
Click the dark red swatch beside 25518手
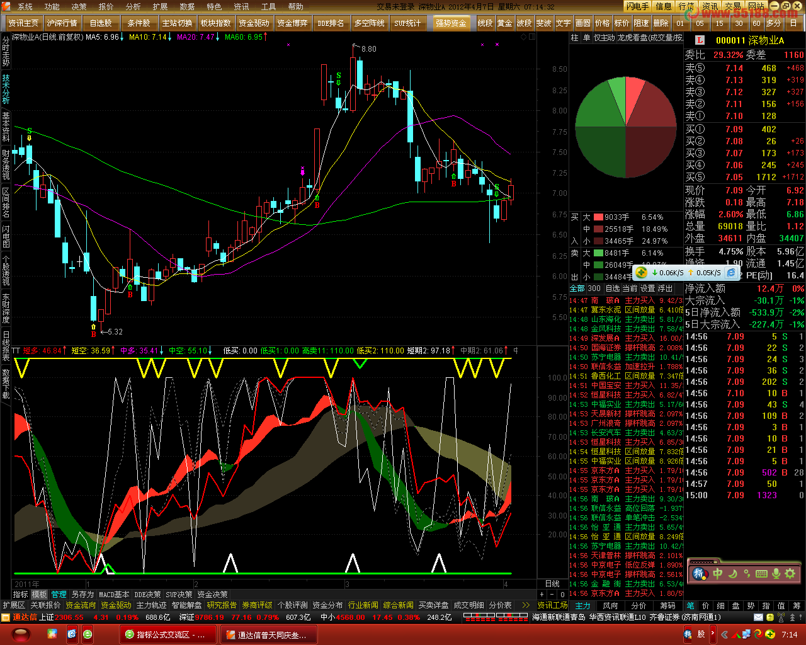(598, 229)
